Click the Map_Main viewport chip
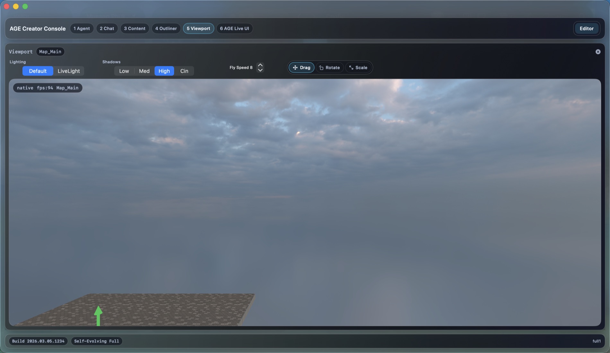The width and height of the screenshot is (610, 353). tap(50, 52)
